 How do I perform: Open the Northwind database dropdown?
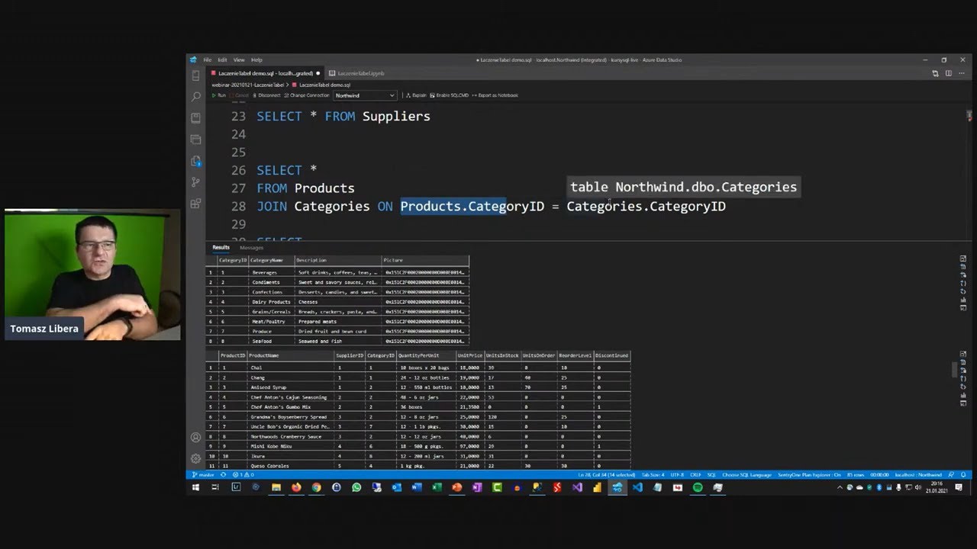coord(365,95)
